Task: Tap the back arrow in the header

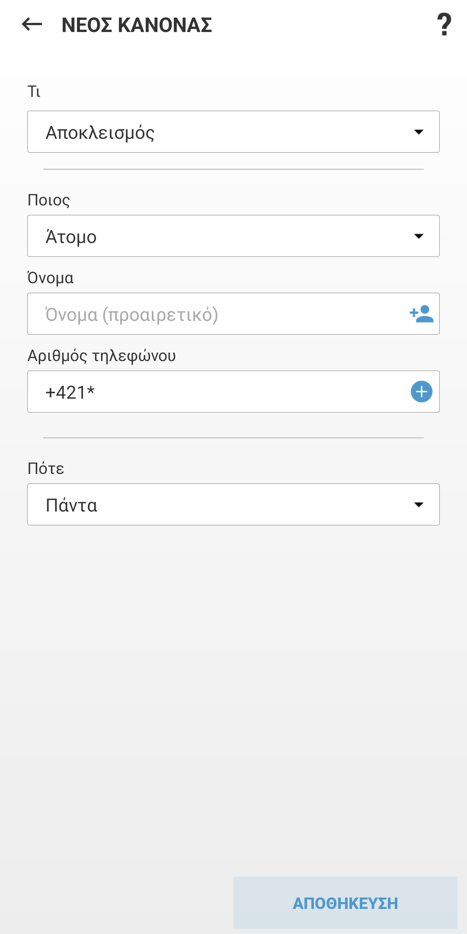Action: tap(32, 25)
